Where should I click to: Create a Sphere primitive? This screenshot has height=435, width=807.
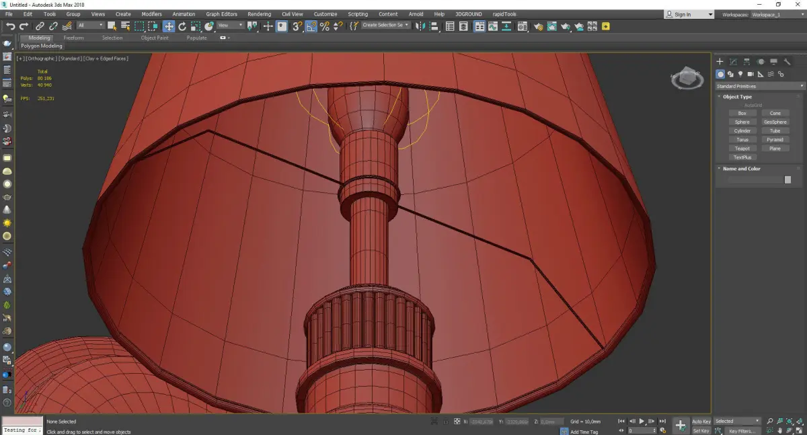742,122
